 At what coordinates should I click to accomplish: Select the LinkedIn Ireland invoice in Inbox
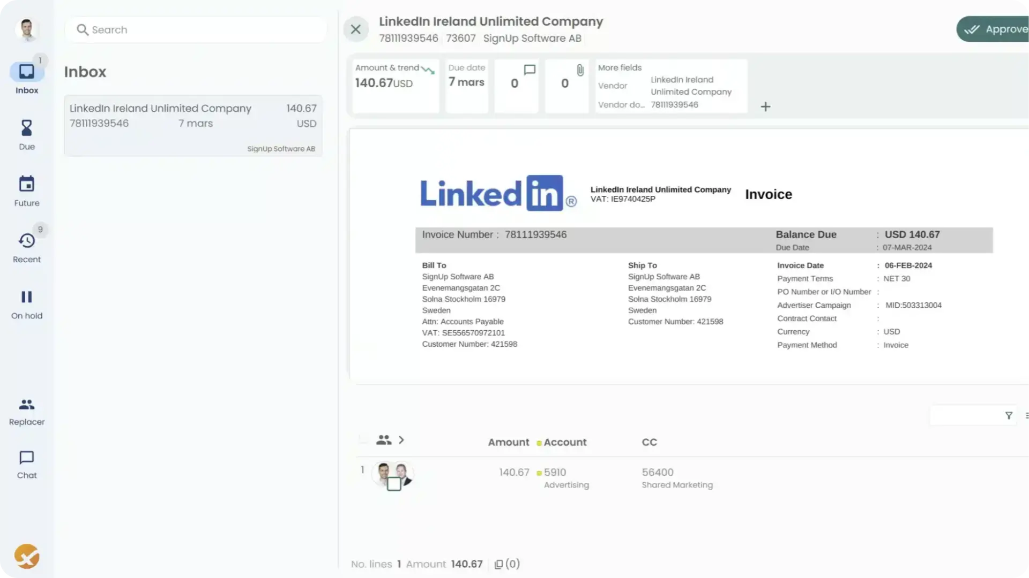pyautogui.click(x=193, y=126)
